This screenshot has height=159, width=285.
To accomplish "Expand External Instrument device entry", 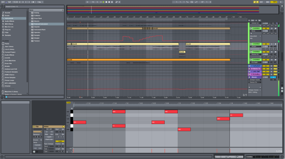I will 30,24.
